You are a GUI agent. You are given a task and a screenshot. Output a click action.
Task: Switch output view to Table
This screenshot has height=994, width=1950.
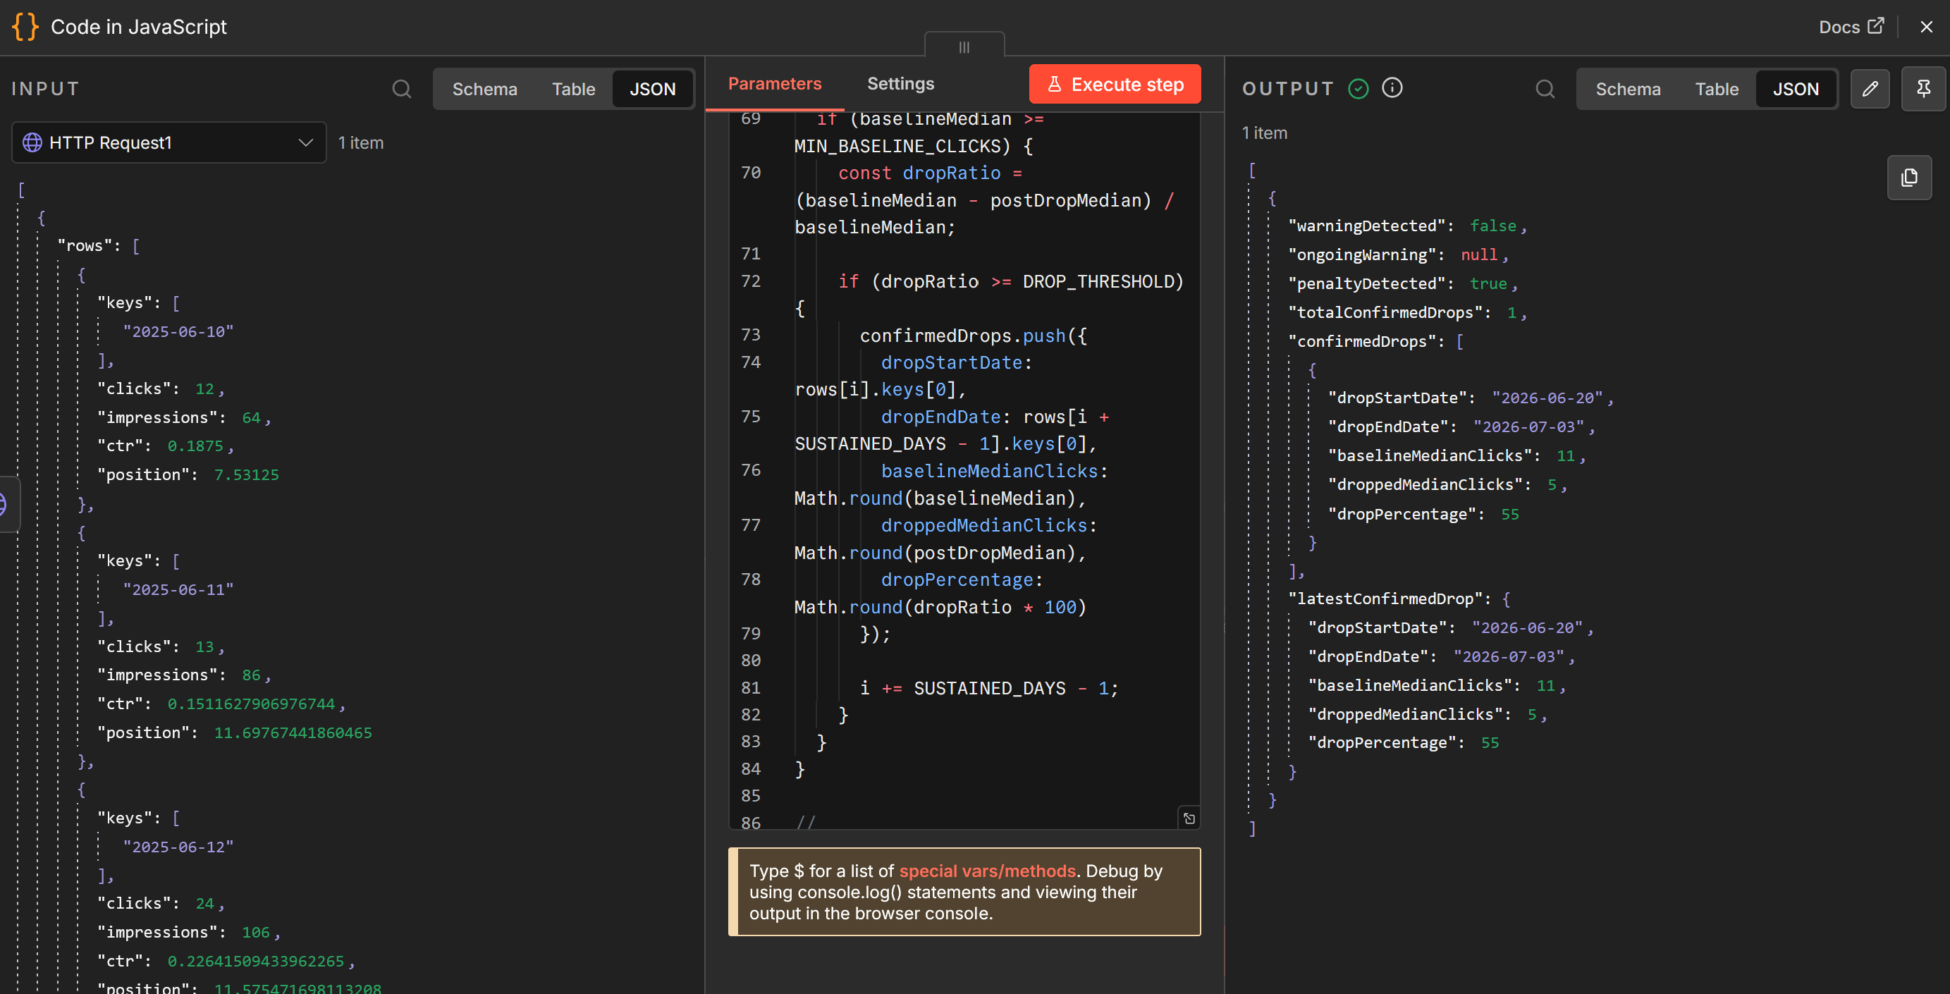coord(1716,89)
